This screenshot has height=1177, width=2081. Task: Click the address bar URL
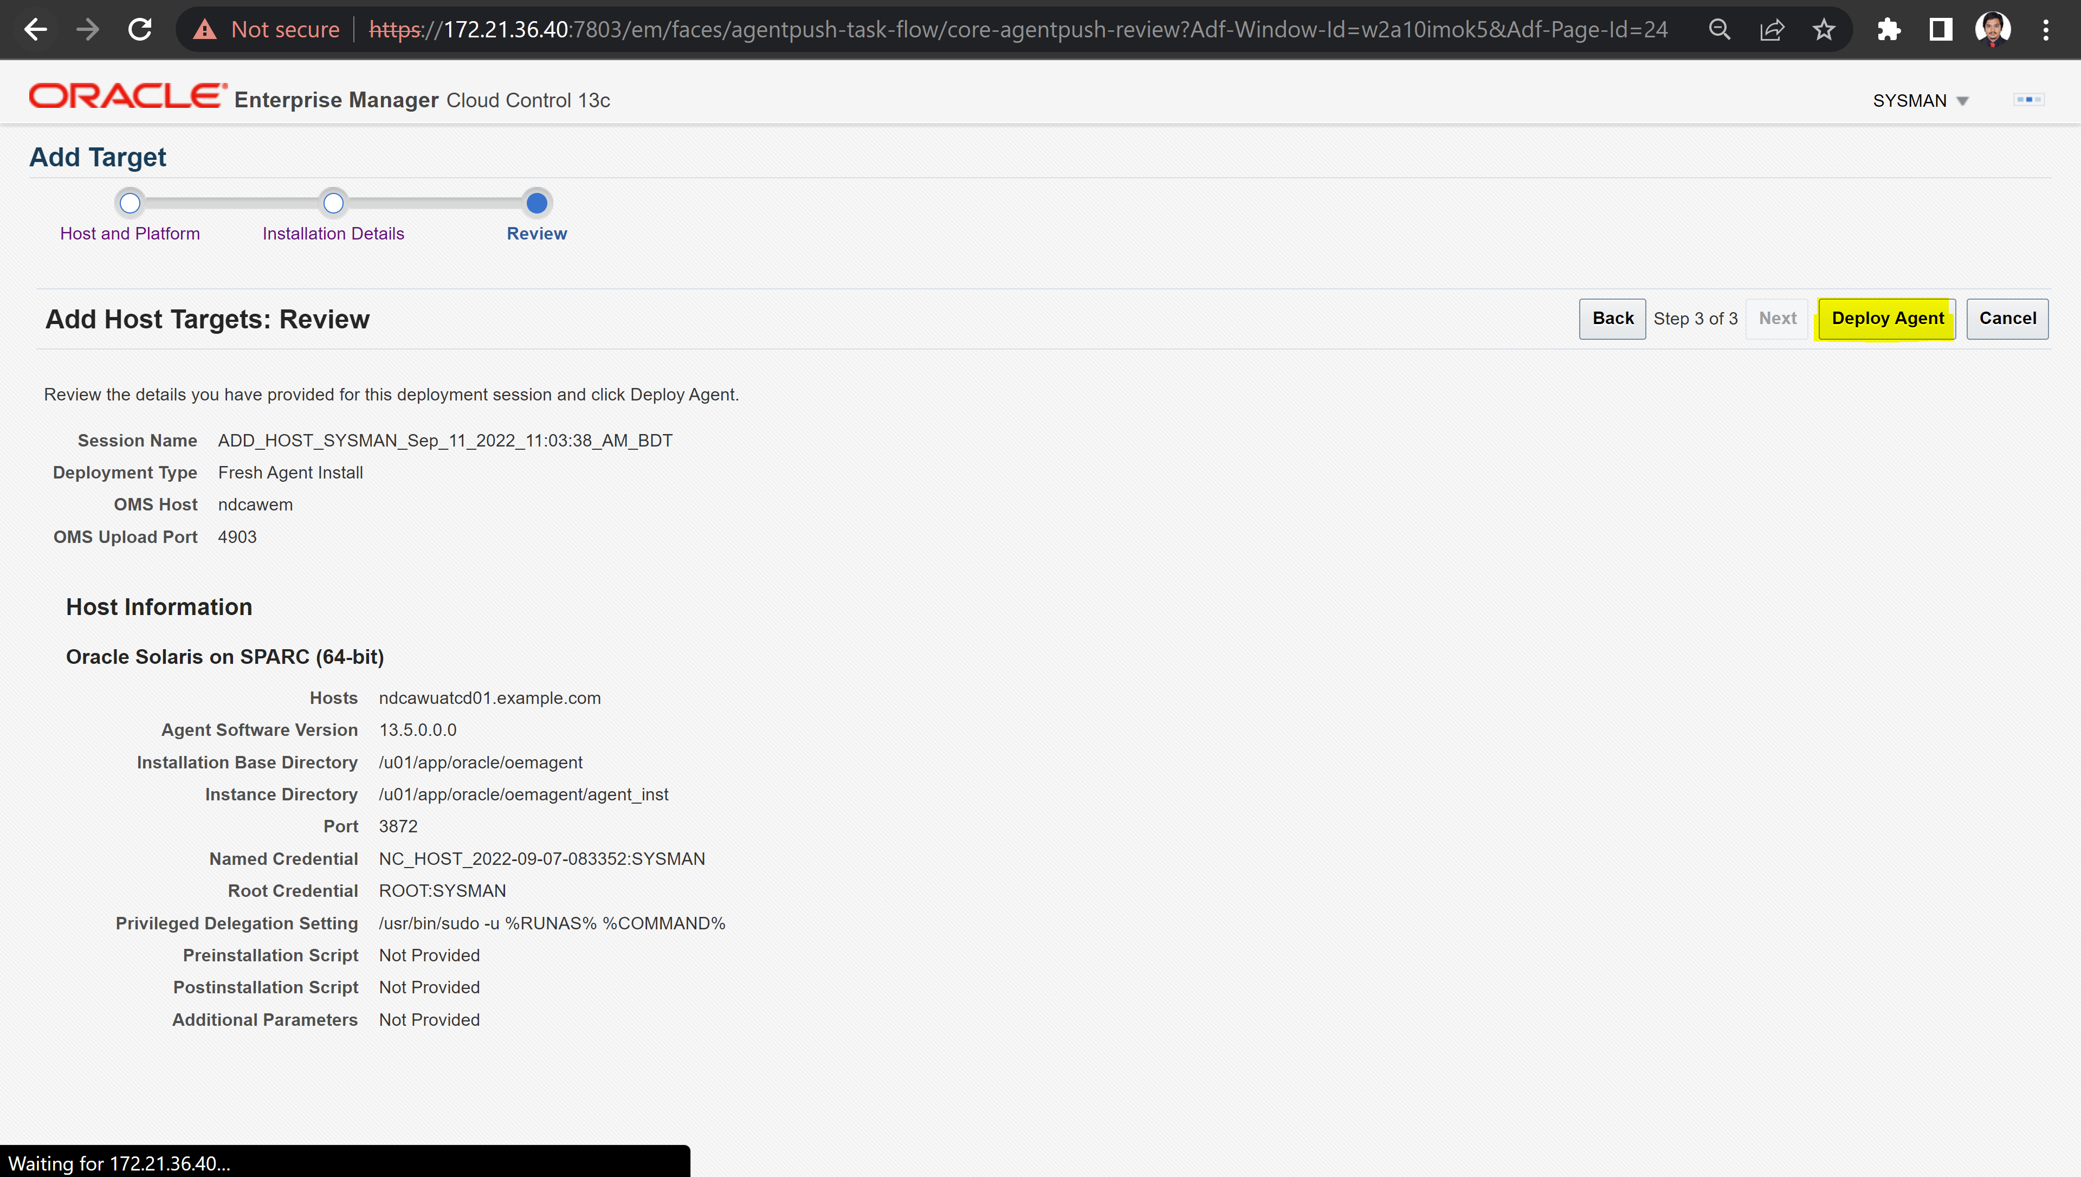pyautogui.click(x=1018, y=30)
